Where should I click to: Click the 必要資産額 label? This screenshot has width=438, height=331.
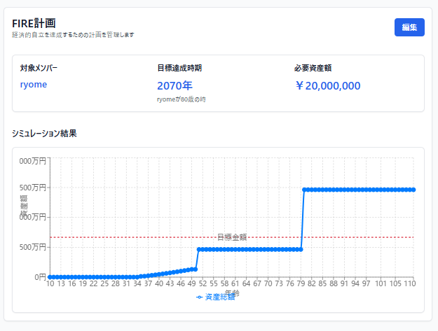[313, 68]
